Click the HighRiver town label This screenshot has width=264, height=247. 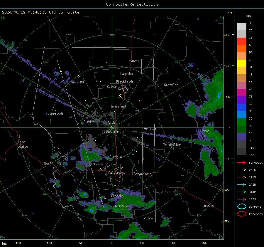click(x=121, y=206)
